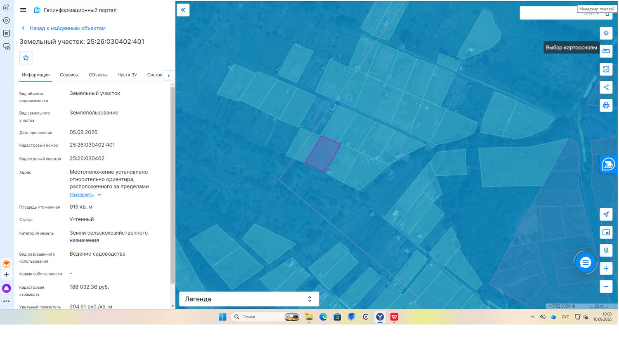Click the cadastral value 188 032,36 руб.
Image resolution: width=619 pixels, height=348 pixels.
pos(90,287)
